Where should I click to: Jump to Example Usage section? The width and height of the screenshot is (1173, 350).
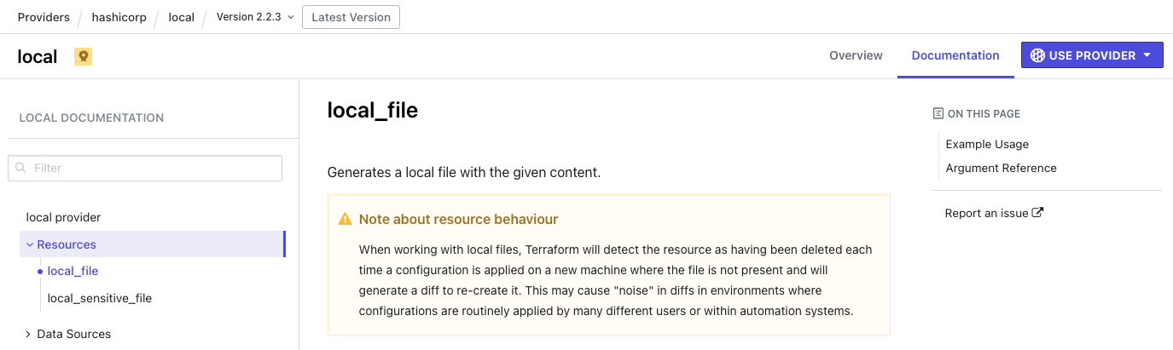pyautogui.click(x=987, y=144)
